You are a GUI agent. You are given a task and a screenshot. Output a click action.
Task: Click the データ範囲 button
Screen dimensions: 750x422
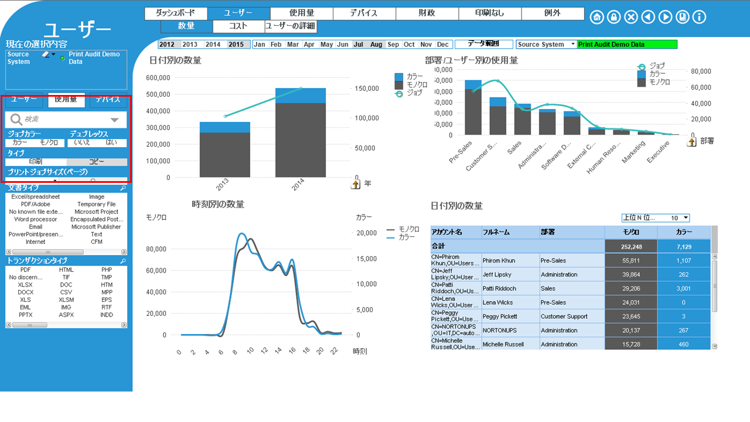[x=484, y=45]
